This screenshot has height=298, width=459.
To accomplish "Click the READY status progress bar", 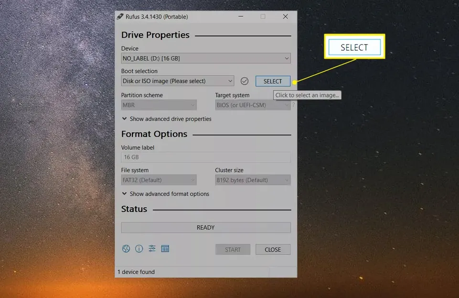I will 206,227.
